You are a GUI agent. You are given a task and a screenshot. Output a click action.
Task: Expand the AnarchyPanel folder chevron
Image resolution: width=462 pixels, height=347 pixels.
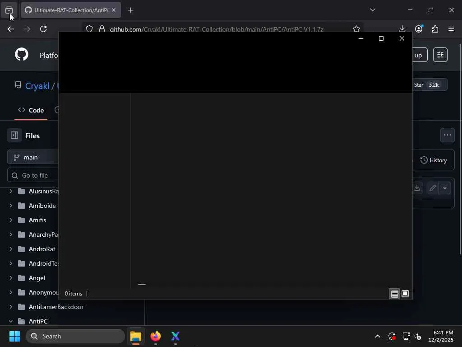point(11,234)
